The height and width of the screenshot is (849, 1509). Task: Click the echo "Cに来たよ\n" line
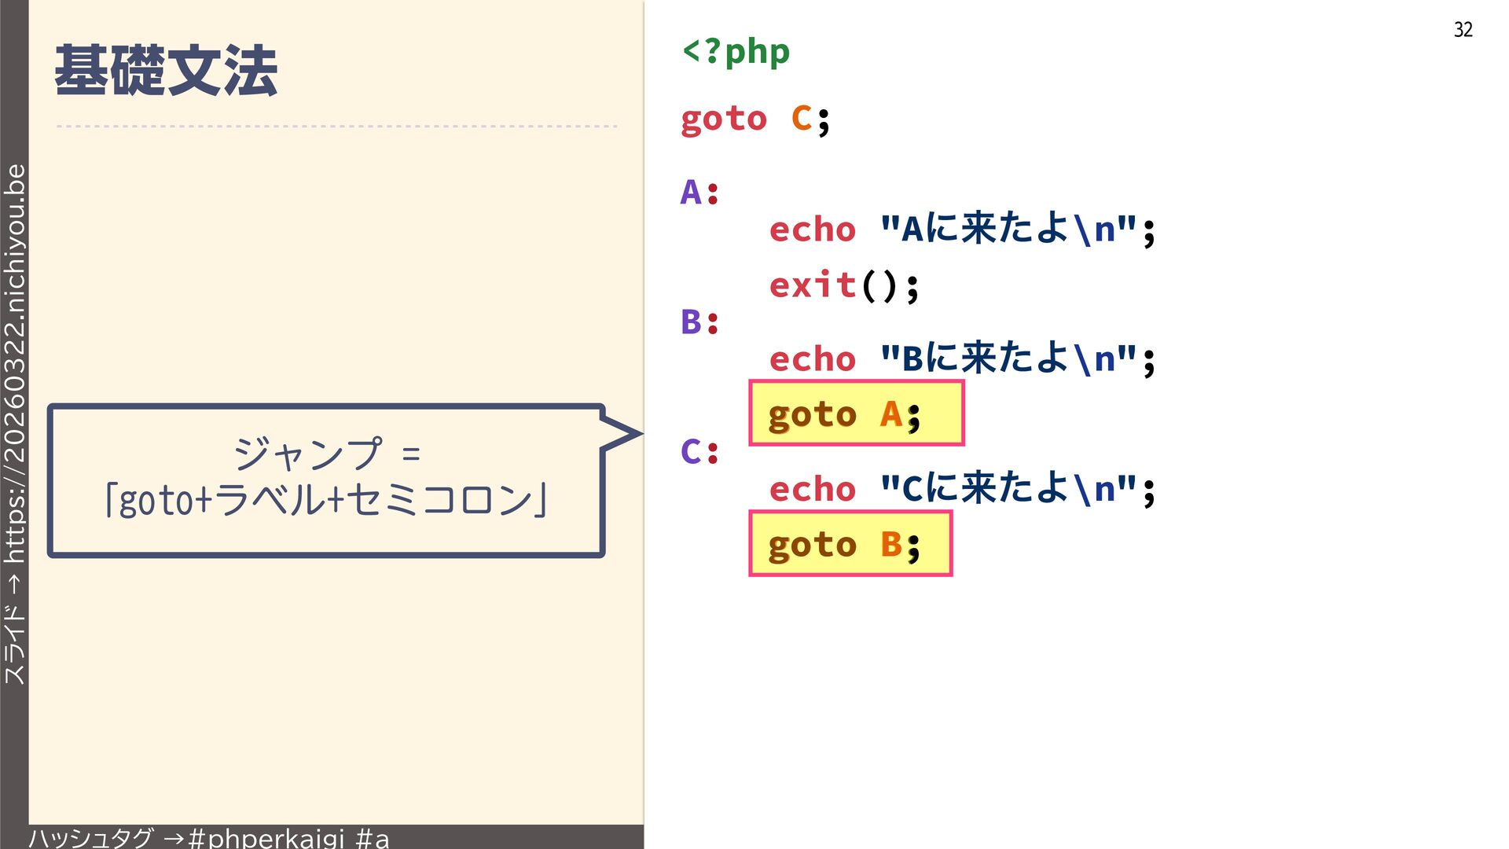tap(962, 489)
